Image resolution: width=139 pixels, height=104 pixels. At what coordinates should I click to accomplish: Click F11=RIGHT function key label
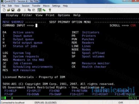100,94
